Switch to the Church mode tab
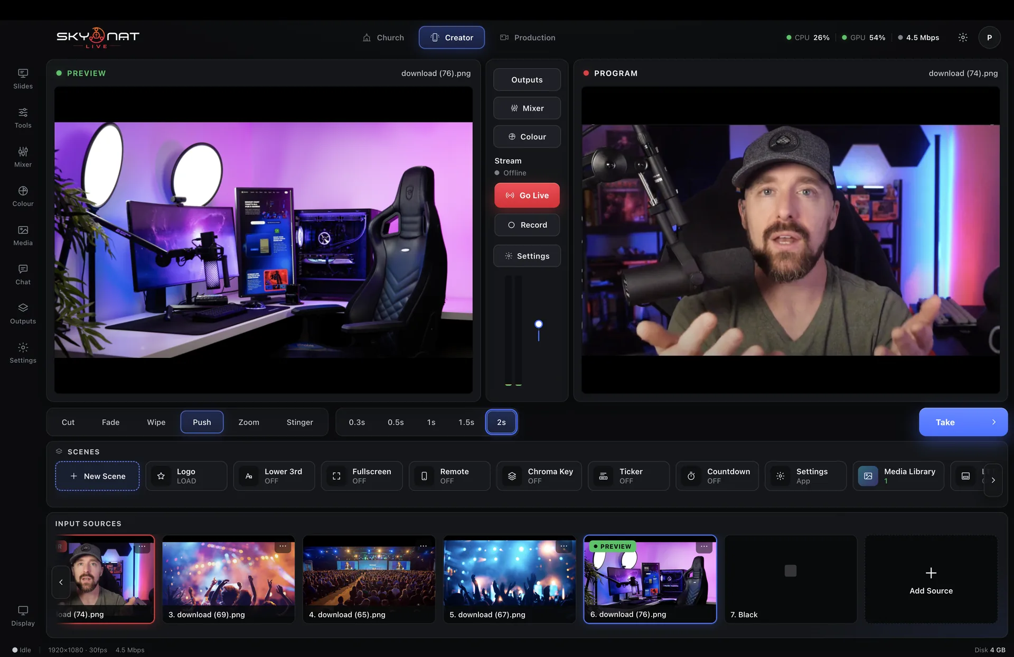 click(383, 38)
